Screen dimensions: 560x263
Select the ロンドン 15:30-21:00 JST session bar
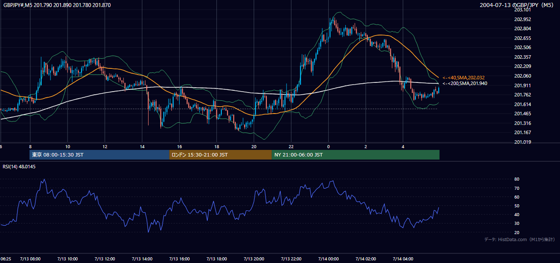pyautogui.click(x=220, y=155)
